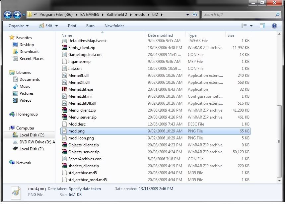Click in the Search bf2 field
This screenshot has height=204, width=286.
point(239,15)
